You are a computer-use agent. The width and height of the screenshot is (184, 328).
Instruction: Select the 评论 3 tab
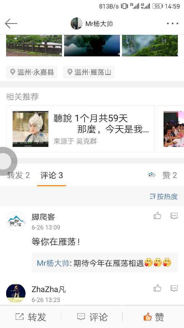(x=51, y=175)
